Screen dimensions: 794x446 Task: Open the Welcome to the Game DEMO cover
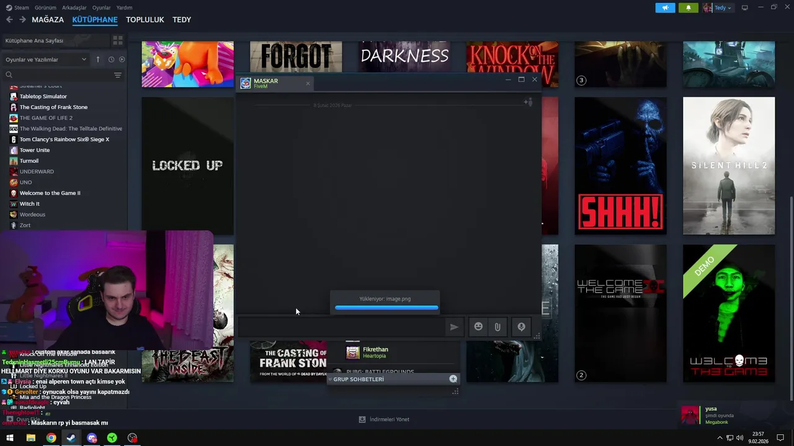(729, 313)
